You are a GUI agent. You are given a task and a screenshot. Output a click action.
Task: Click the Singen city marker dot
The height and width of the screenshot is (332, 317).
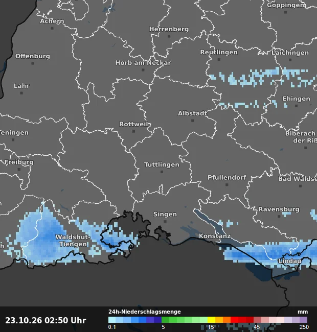point(165,222)
